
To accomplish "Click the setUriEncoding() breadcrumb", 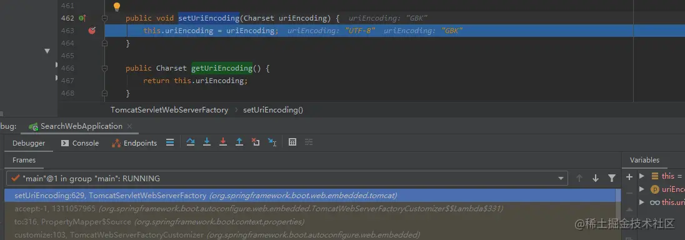I will click(x=273, y=110).
